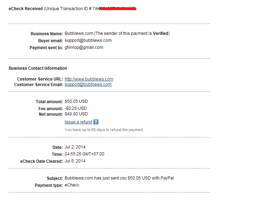Image resolution: width=267 pixels, height=214 pixels.
Task: Click the $50.05 USD total amount value
Action: click(x=76, y=101)
